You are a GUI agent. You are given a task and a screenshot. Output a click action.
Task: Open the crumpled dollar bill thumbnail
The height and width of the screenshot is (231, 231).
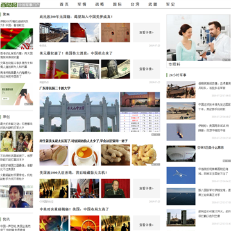pyautogui.click(x=116, y=69)
